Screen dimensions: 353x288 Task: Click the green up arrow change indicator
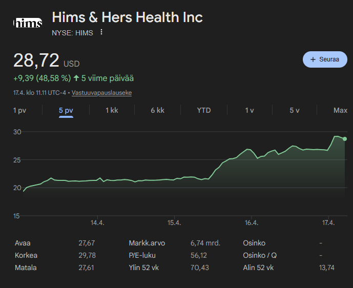pyautogui.click(x=76, y=78)
